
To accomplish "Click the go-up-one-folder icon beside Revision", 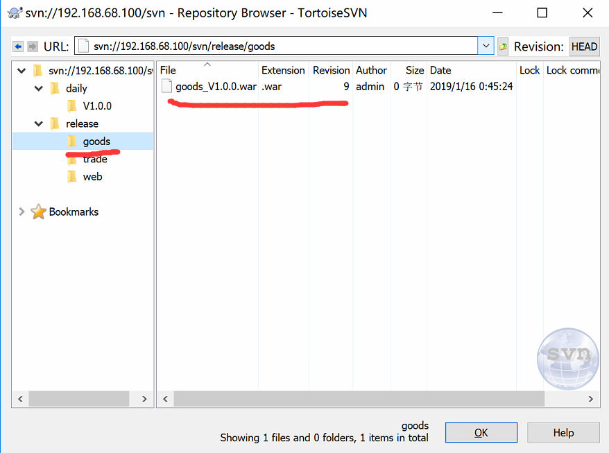I will pyautogui.click(x=503, y=46).
